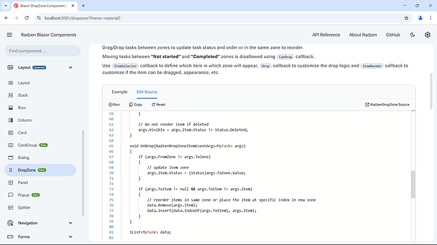Click the Navigation compass icon
This screenshot has width=437, height=245.
tap(10, 223)
